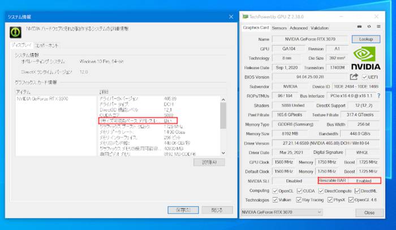Close the システム情報 window

pyautogui.click(x=231, y=16)
